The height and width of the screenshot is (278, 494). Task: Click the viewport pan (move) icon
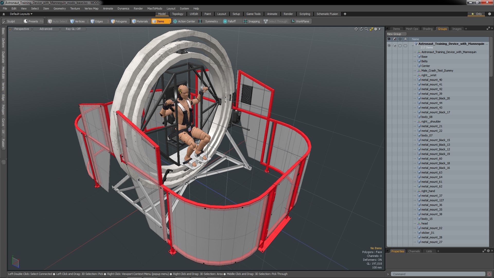[356, 29]
